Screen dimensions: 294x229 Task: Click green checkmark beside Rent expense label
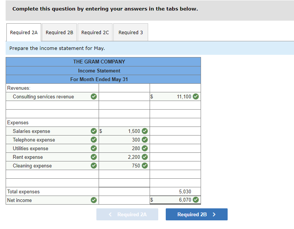(94, 157)
